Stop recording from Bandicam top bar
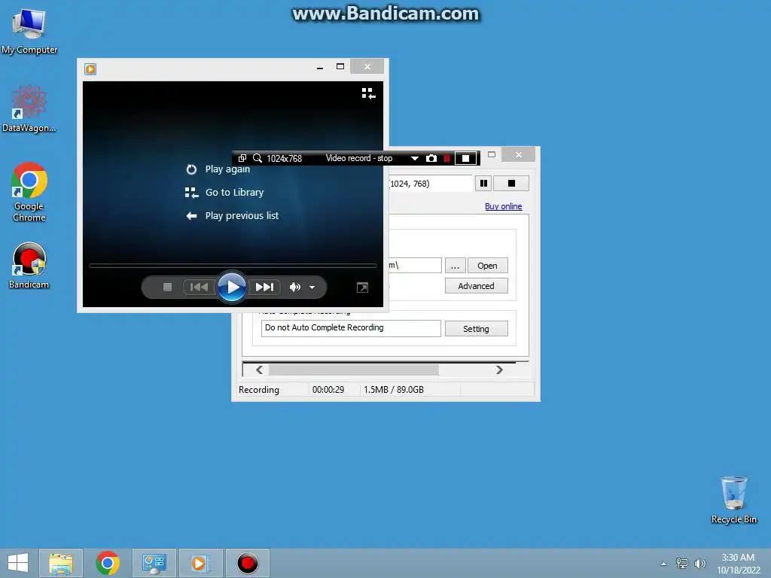 tap(465, 158)
